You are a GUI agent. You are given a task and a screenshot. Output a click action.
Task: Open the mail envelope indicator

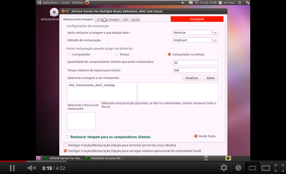pos(191,3)
